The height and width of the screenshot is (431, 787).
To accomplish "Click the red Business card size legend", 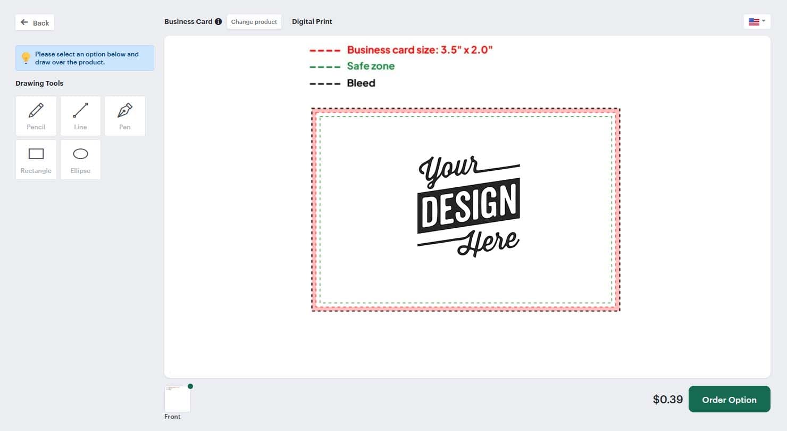I will [420, 50].
